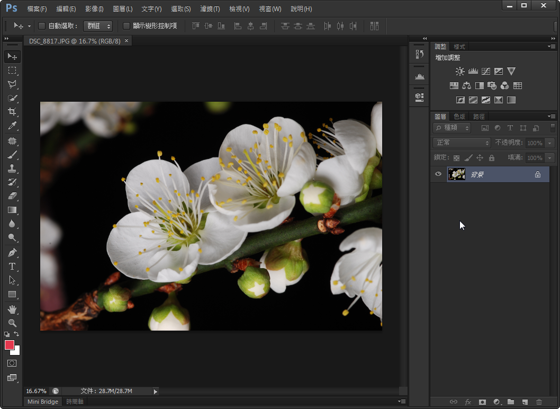The width and height of the screenshot is (560, 409).
Task: Open the 正常 blend mode dropdown
Action: [462, 143]
